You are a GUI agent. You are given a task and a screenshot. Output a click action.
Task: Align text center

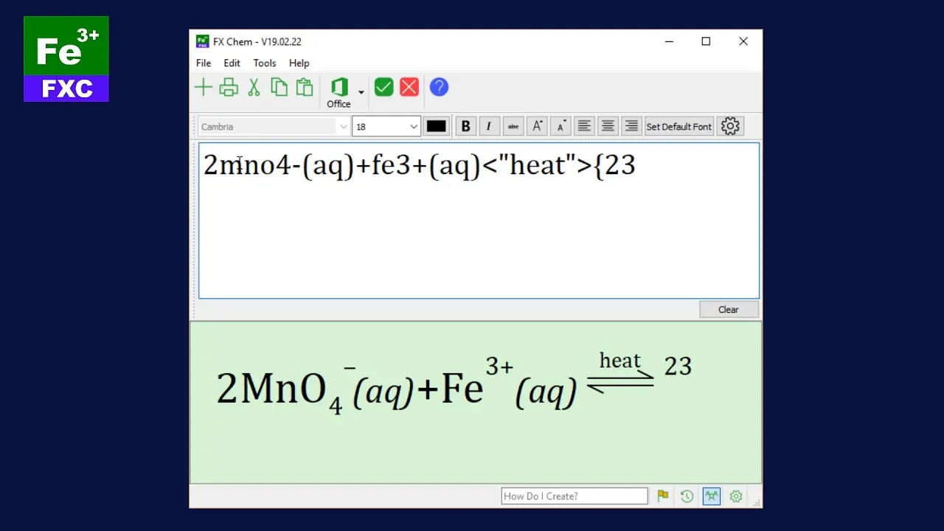[x=608, y=126]
